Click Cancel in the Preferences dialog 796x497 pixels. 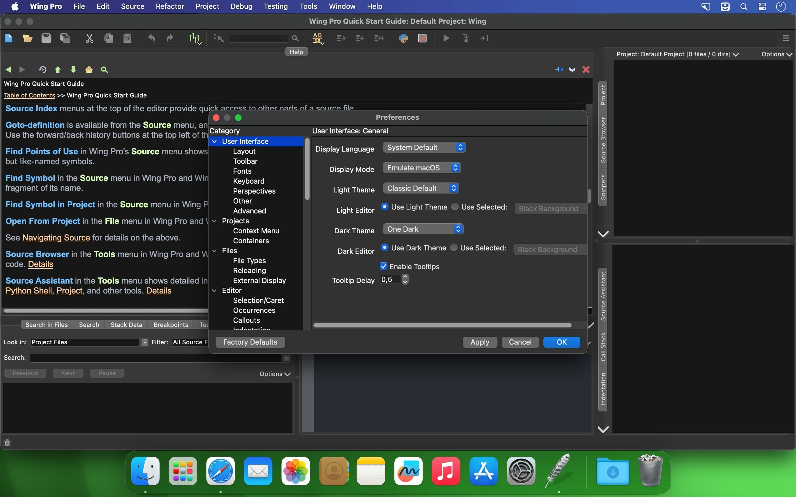(x=520, y=342)
